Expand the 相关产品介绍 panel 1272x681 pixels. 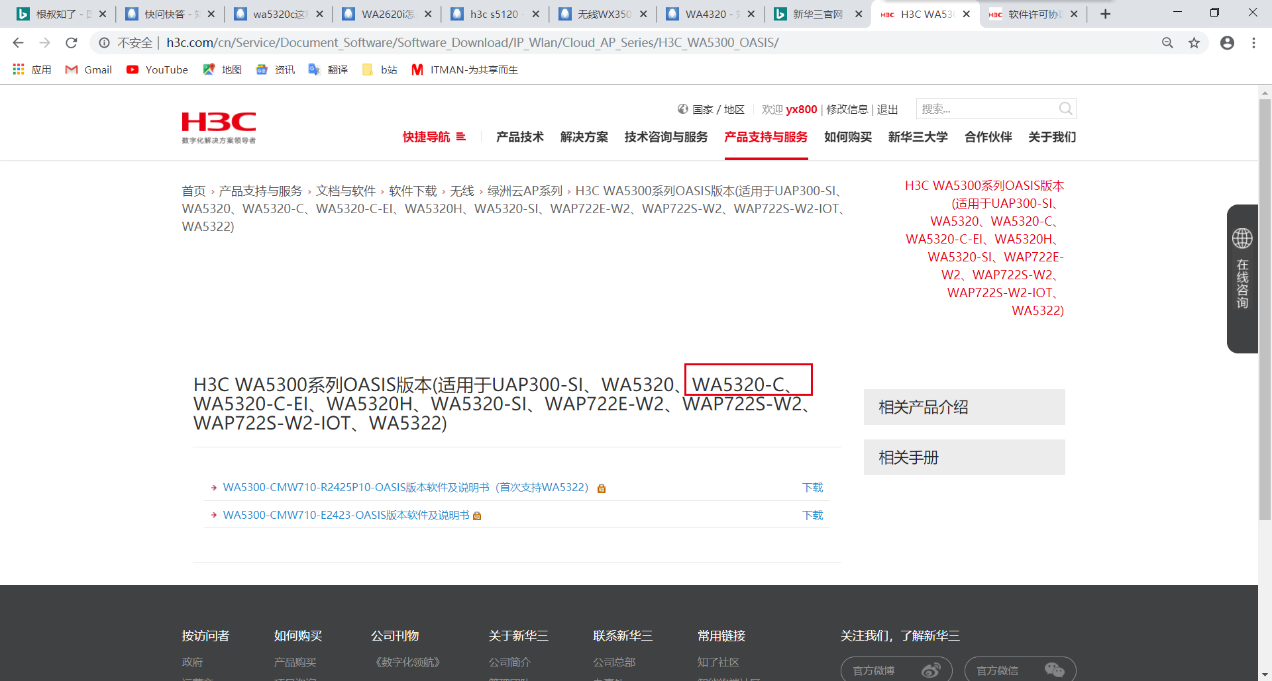pyautogui.click(x=964, y=407)
